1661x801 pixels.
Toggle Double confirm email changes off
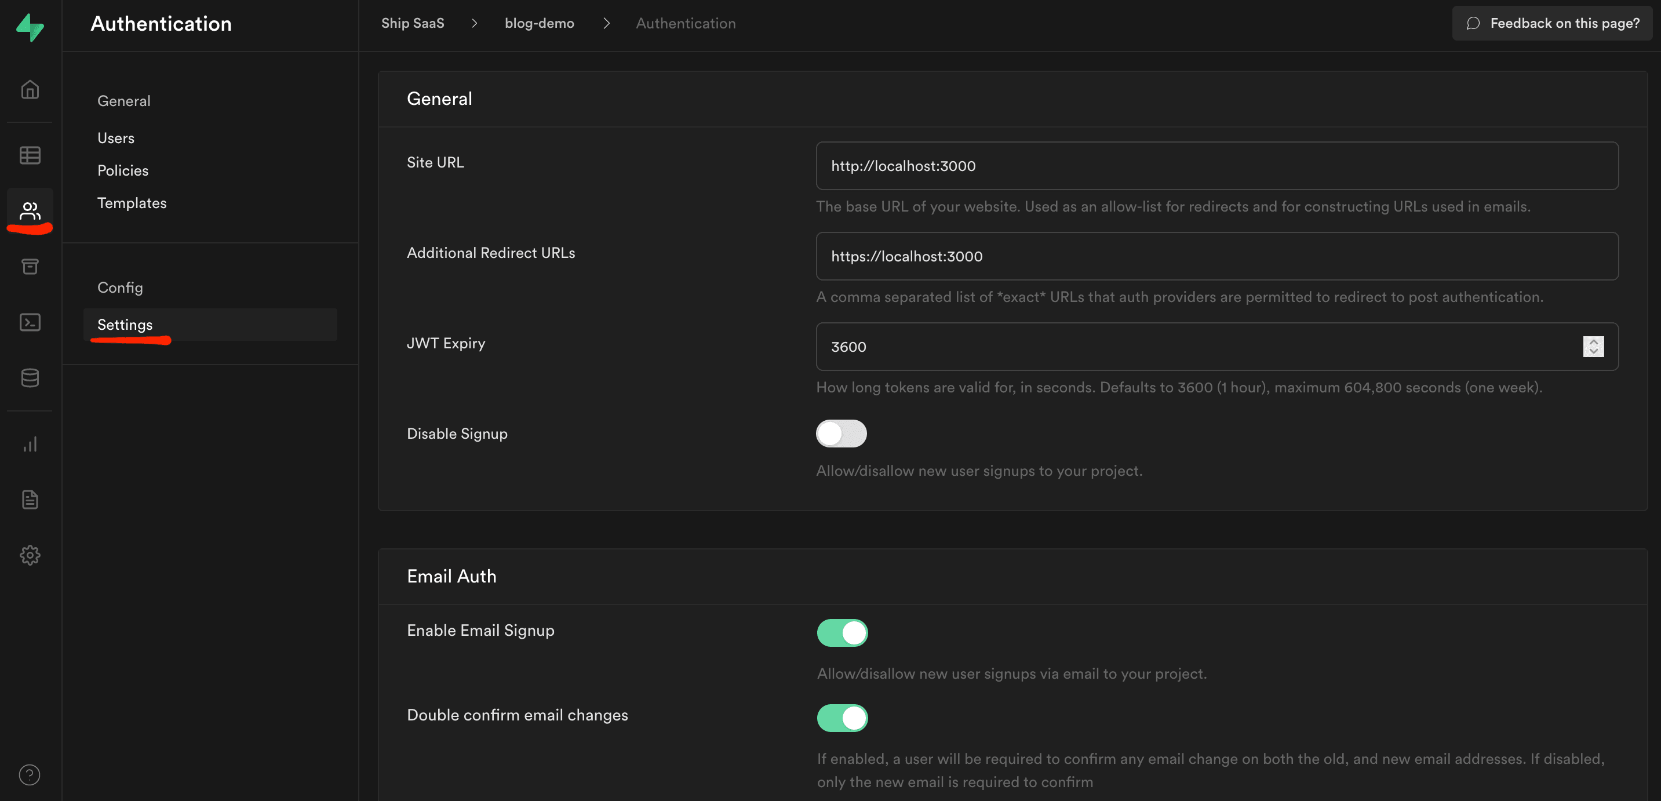(x=843, y=718)
